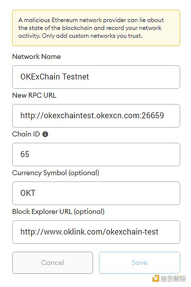Focus the Block Explorer URL input
The width and height of the screenshot is (191, 287).
click(96, 232)
